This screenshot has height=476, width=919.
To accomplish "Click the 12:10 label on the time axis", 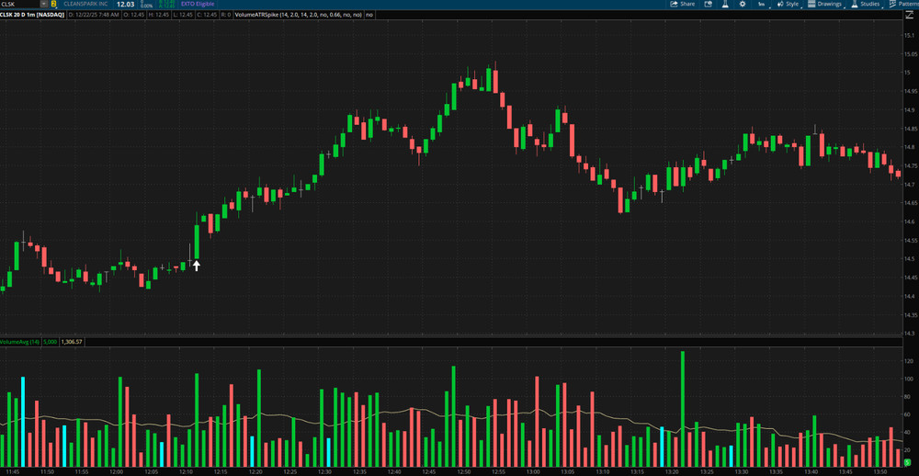I will [x=186, y=470].
